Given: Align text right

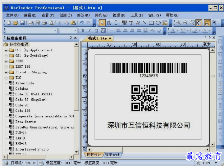Looking at the screenshot, I should point(132,30).
